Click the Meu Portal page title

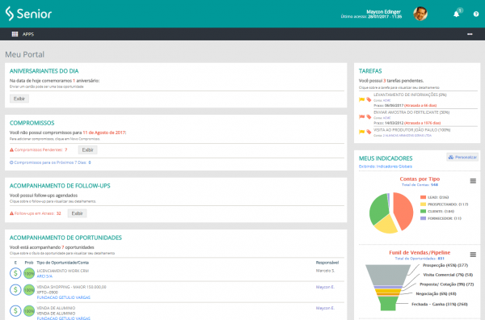[25, 54]
